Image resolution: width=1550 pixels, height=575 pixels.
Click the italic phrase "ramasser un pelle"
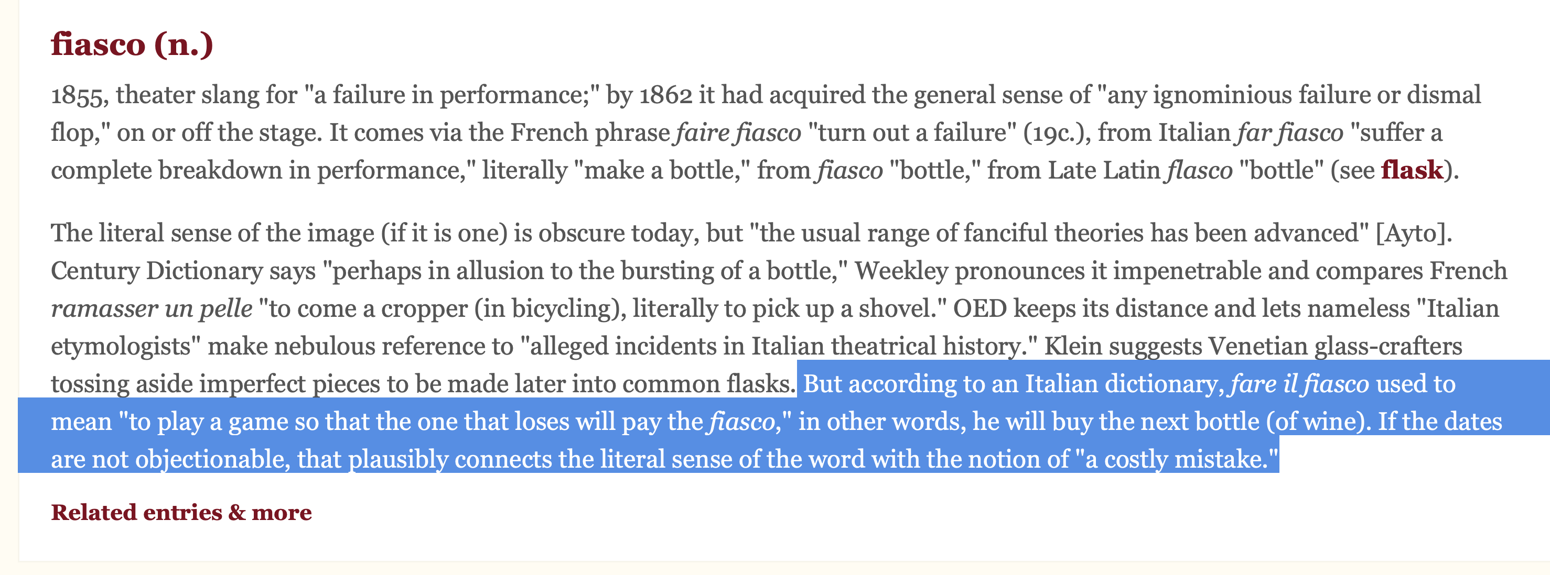152,309
